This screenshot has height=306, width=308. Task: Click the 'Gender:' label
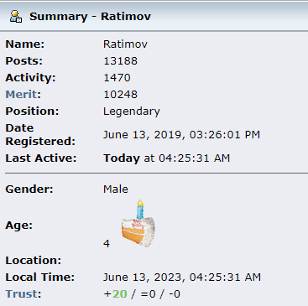(x=29, y=189)
